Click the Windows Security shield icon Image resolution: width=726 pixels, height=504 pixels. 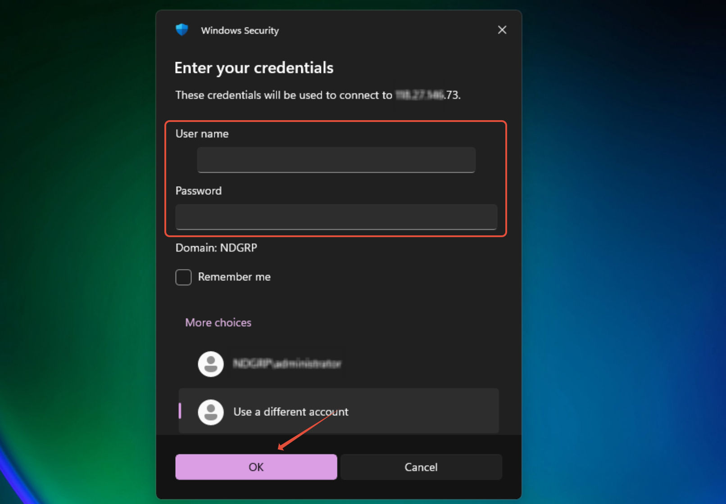(x=182, y=30)
